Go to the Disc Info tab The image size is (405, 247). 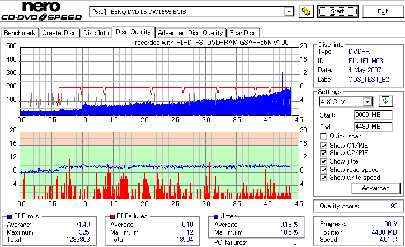tap(96, 33)
